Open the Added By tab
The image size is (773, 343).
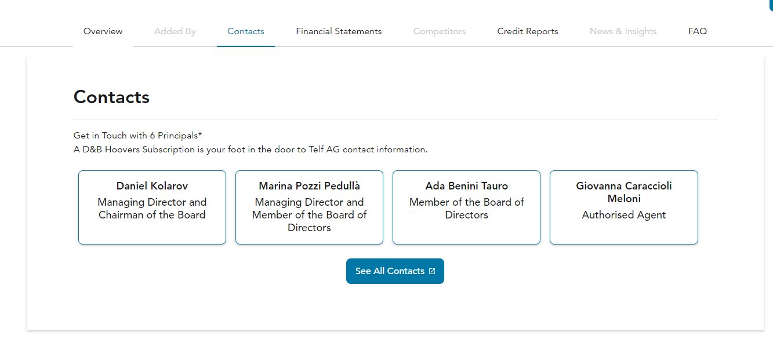(x=175, y=31)
